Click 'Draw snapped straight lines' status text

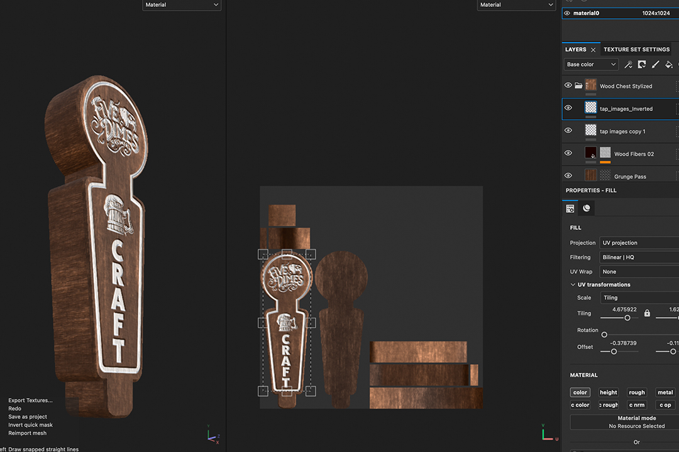[x=43, y=449]
